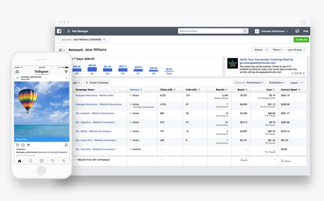
Task: Tap the share arrow icon under post
Action: click(x=28, y=145)
